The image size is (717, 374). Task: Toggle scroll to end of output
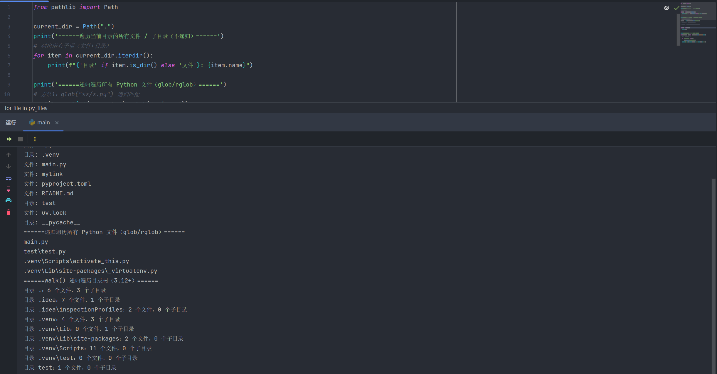(9, 189)
